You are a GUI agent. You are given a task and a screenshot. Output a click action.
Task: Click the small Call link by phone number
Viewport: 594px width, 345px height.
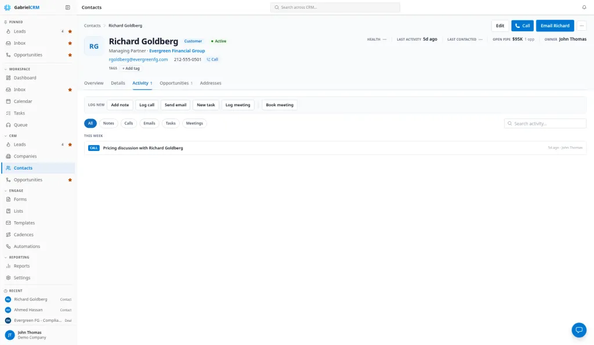pos(212,59)
